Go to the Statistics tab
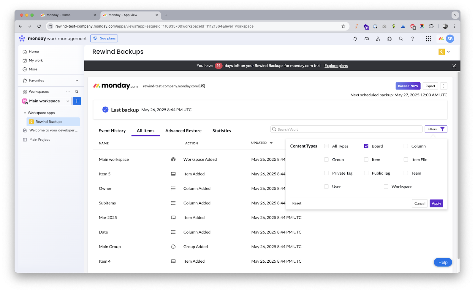The height and width of the screenshot is (292, 475). (x=221, y=131)
